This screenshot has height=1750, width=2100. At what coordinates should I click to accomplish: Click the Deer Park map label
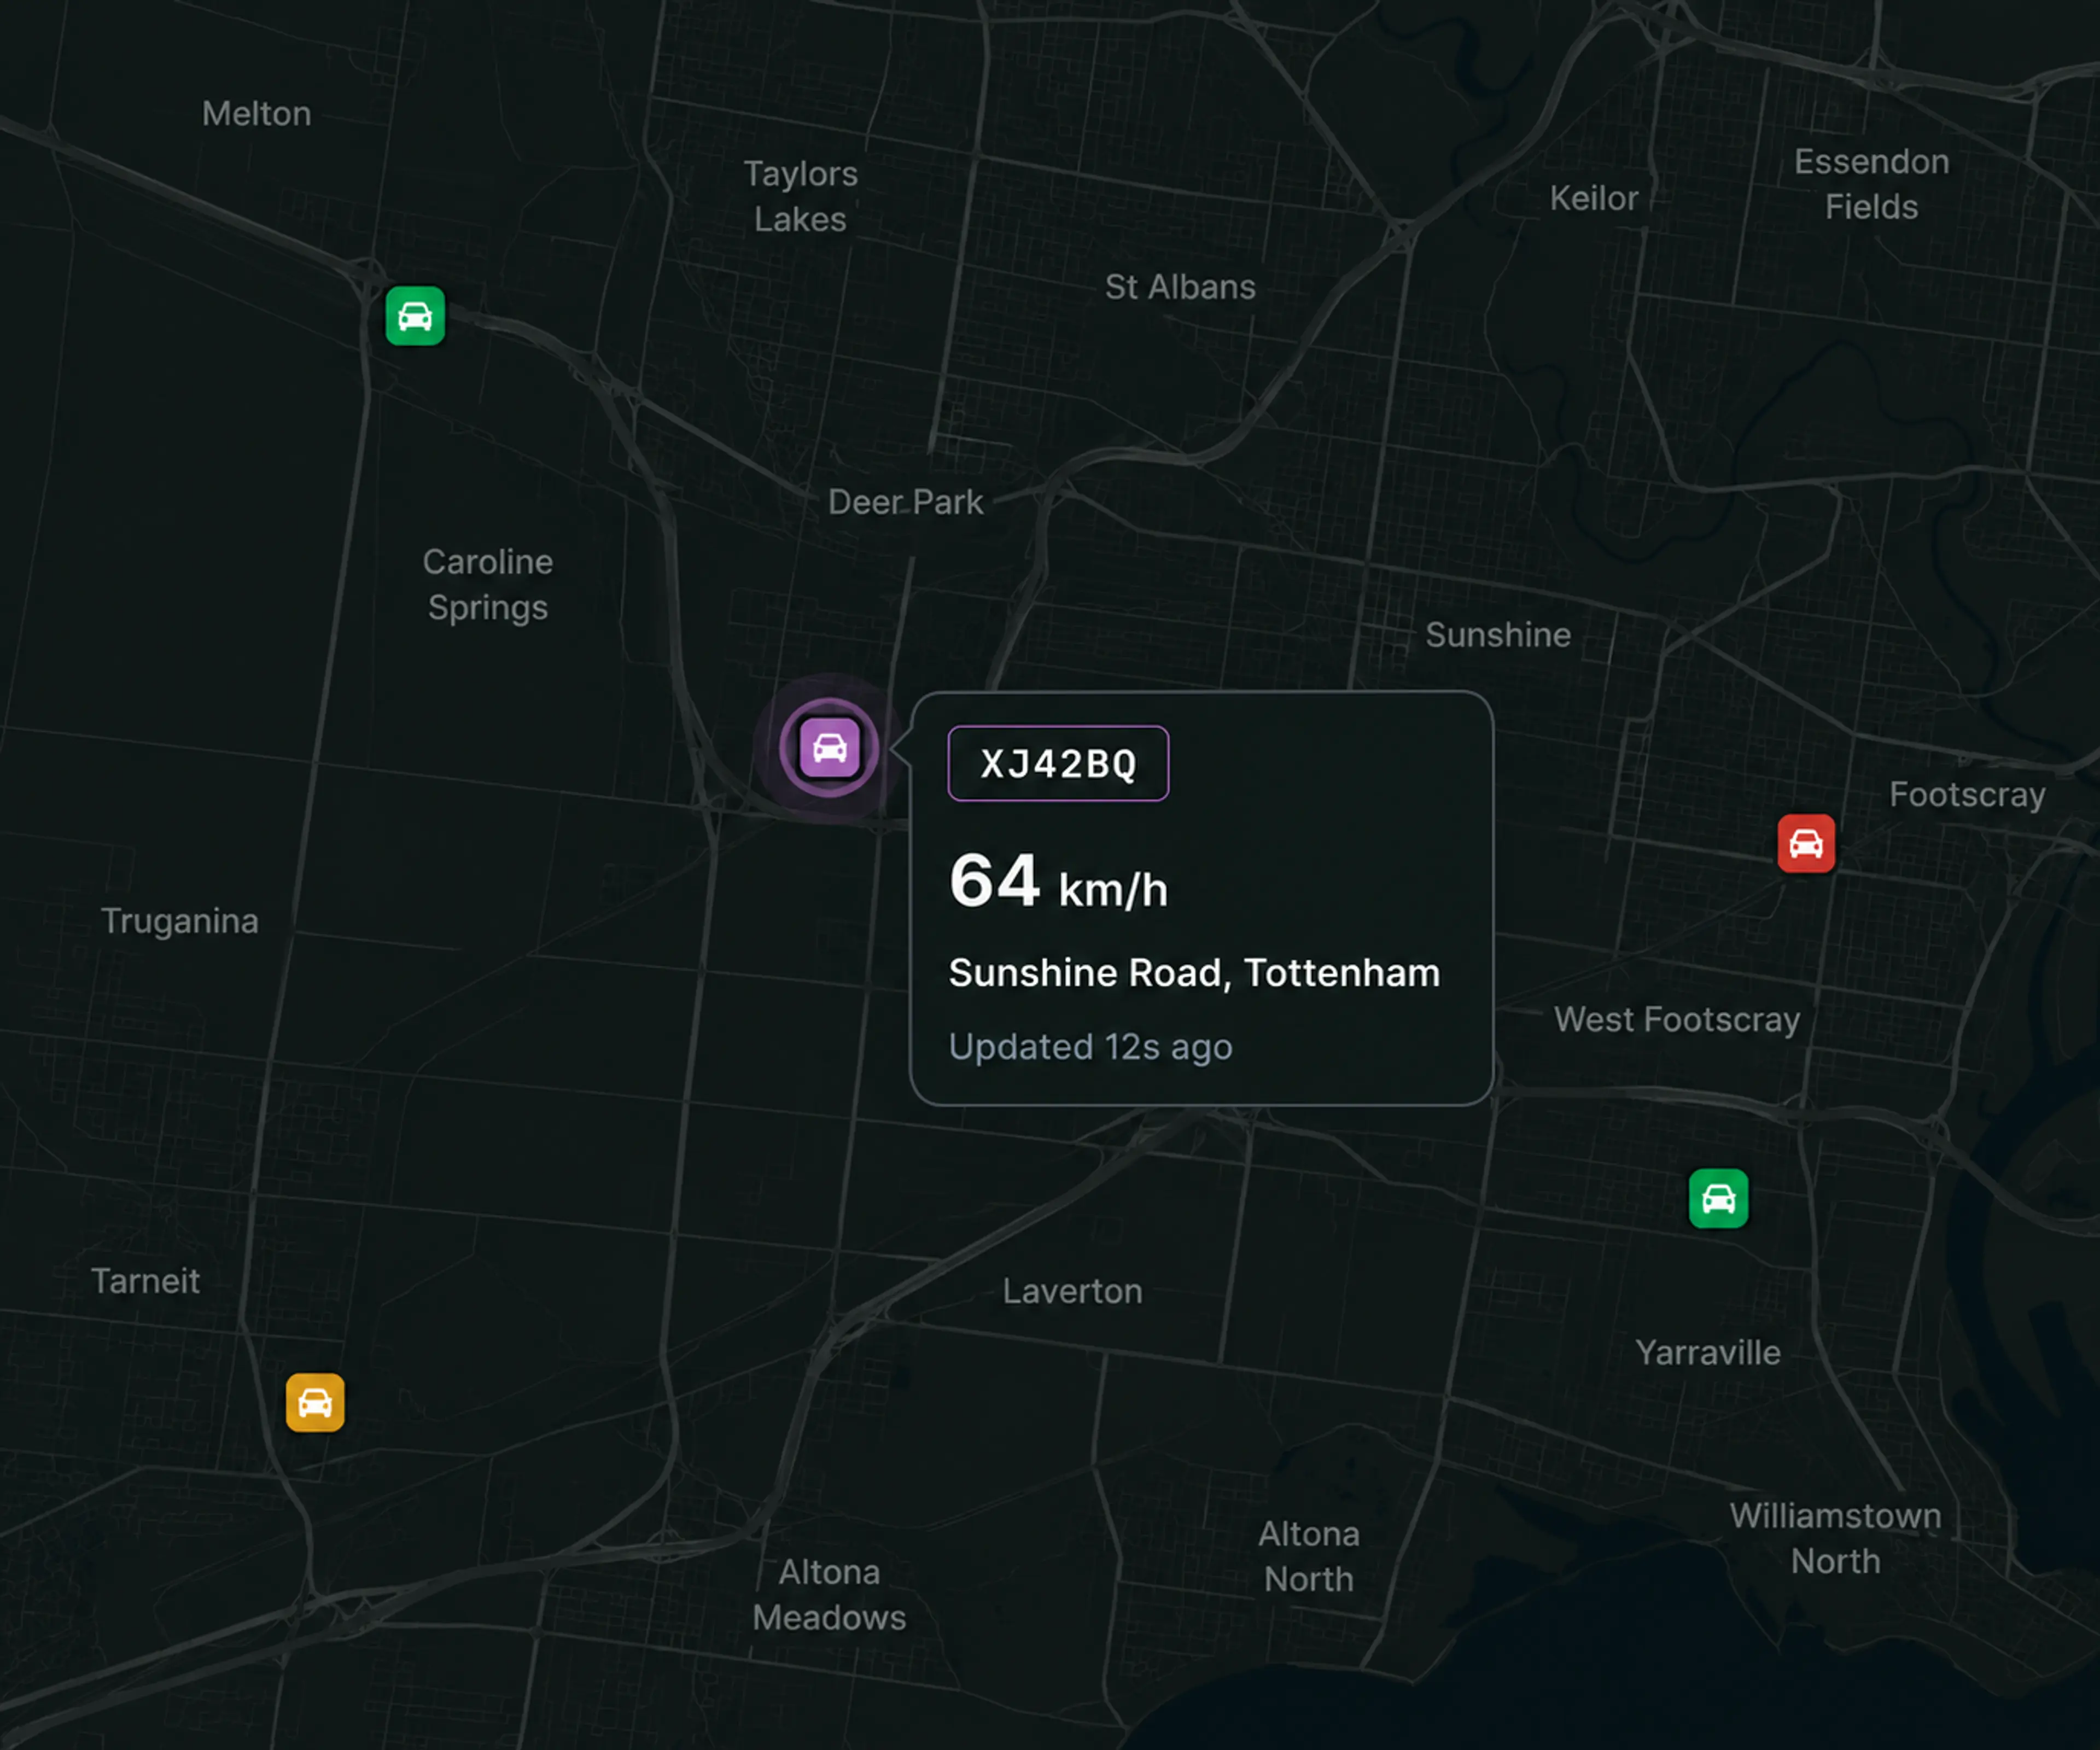point(905,502)
